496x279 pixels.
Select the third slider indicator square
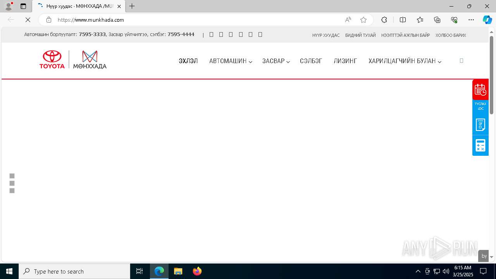12,191
